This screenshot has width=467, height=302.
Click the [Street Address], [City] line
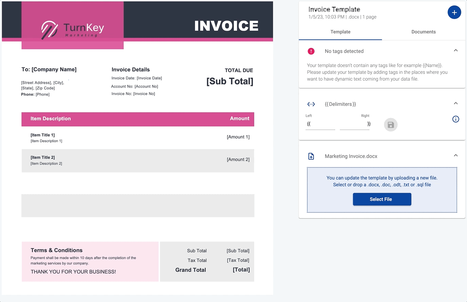42,82
